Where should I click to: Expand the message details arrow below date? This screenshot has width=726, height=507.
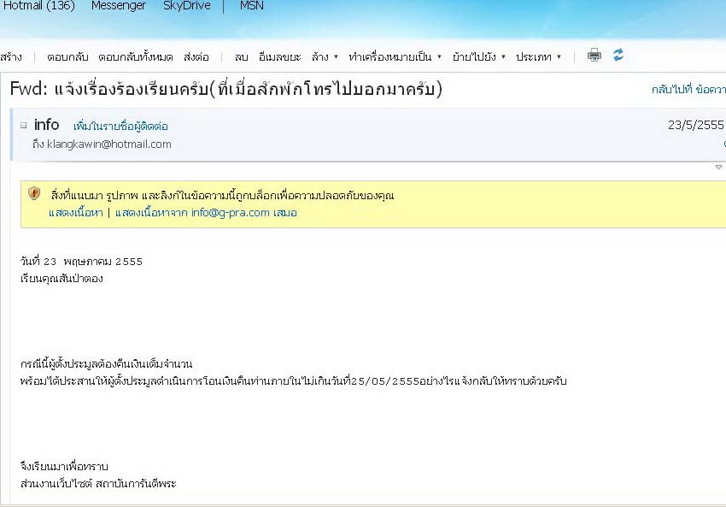[719, 168]
